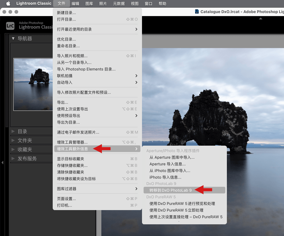Select 清除快捷收藏夹 menu item

[97, 172]
